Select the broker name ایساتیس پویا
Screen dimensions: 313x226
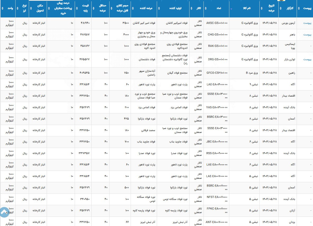click(290, 46)
